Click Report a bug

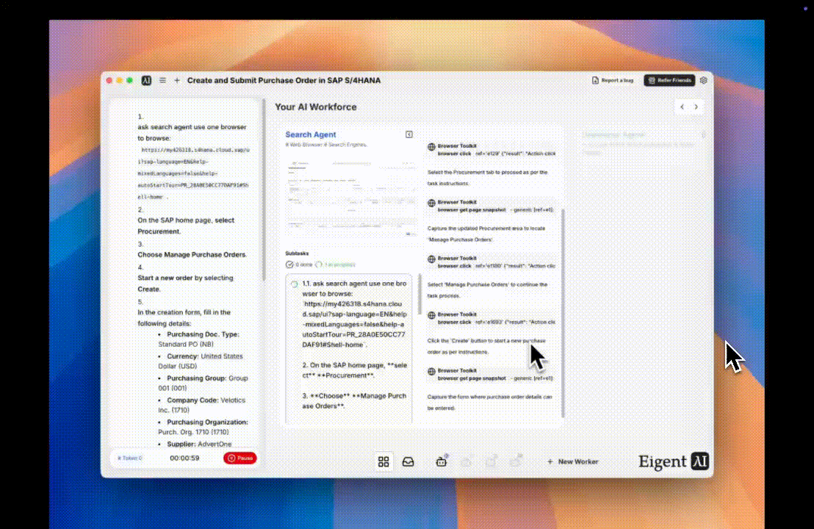(x=613, y=81)
